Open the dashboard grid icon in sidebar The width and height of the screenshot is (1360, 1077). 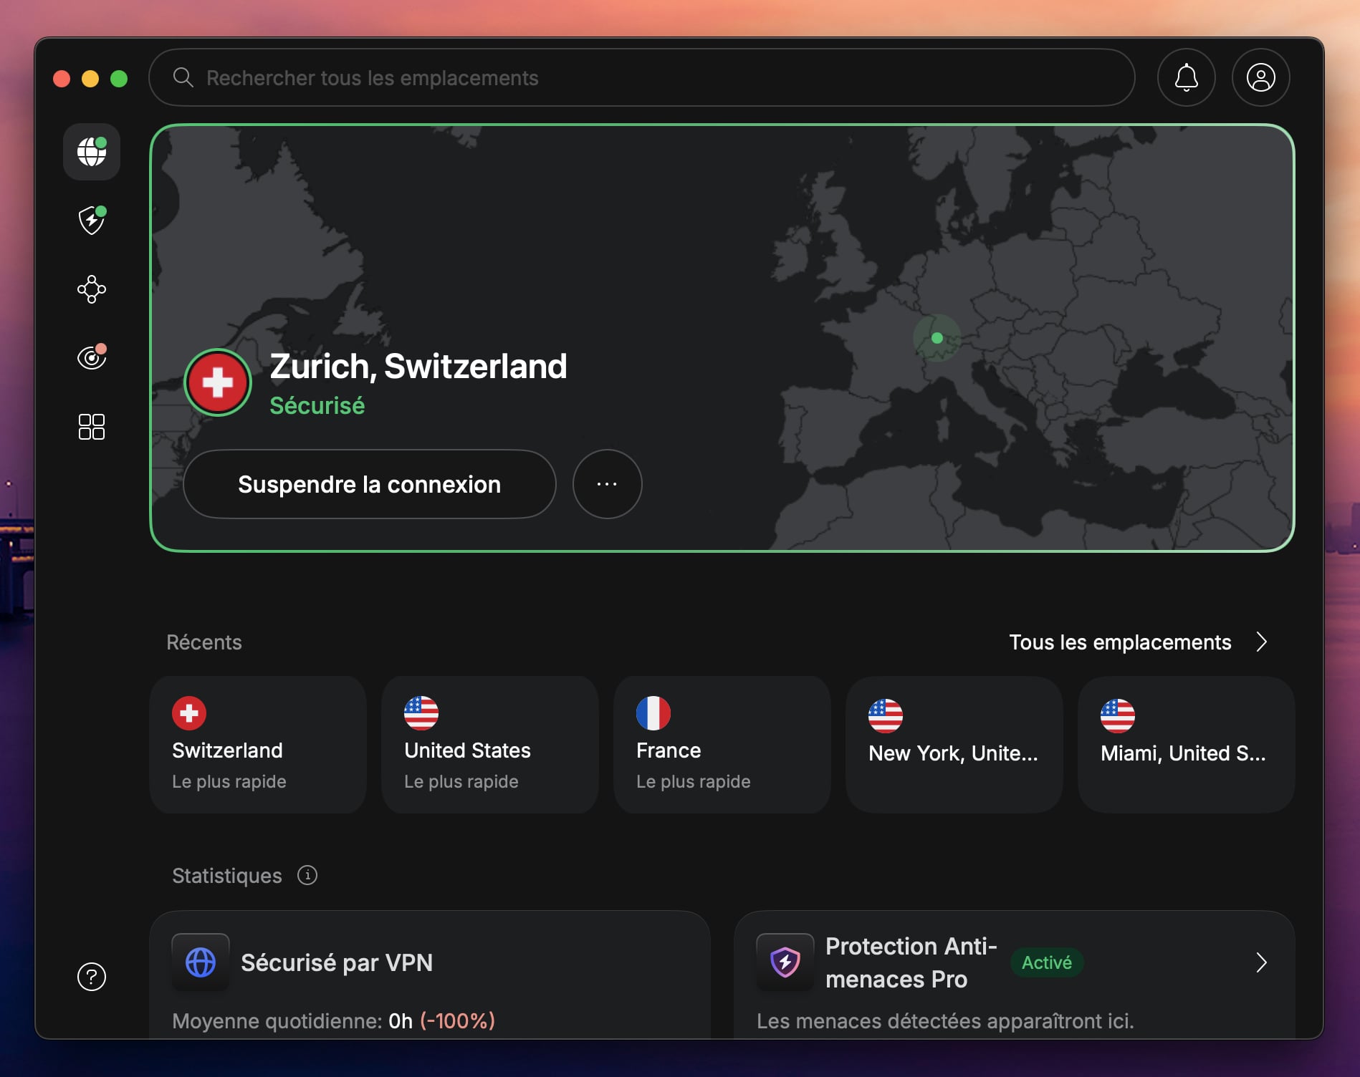point(91,427)
